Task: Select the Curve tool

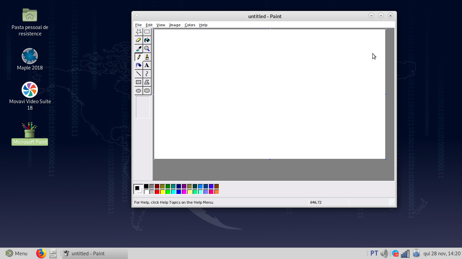Action: pos(147,74)
